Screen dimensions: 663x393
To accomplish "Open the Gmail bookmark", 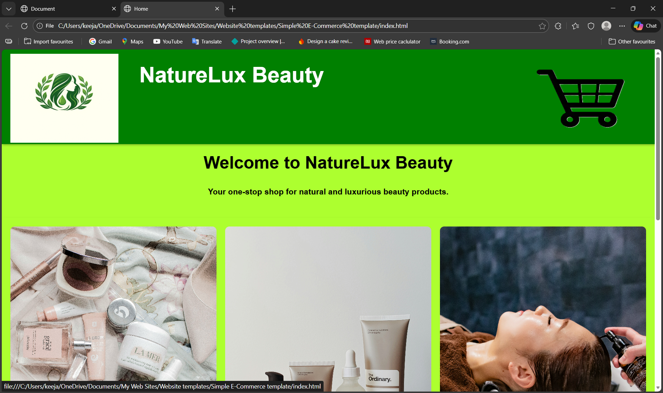I will pos(100,41).
